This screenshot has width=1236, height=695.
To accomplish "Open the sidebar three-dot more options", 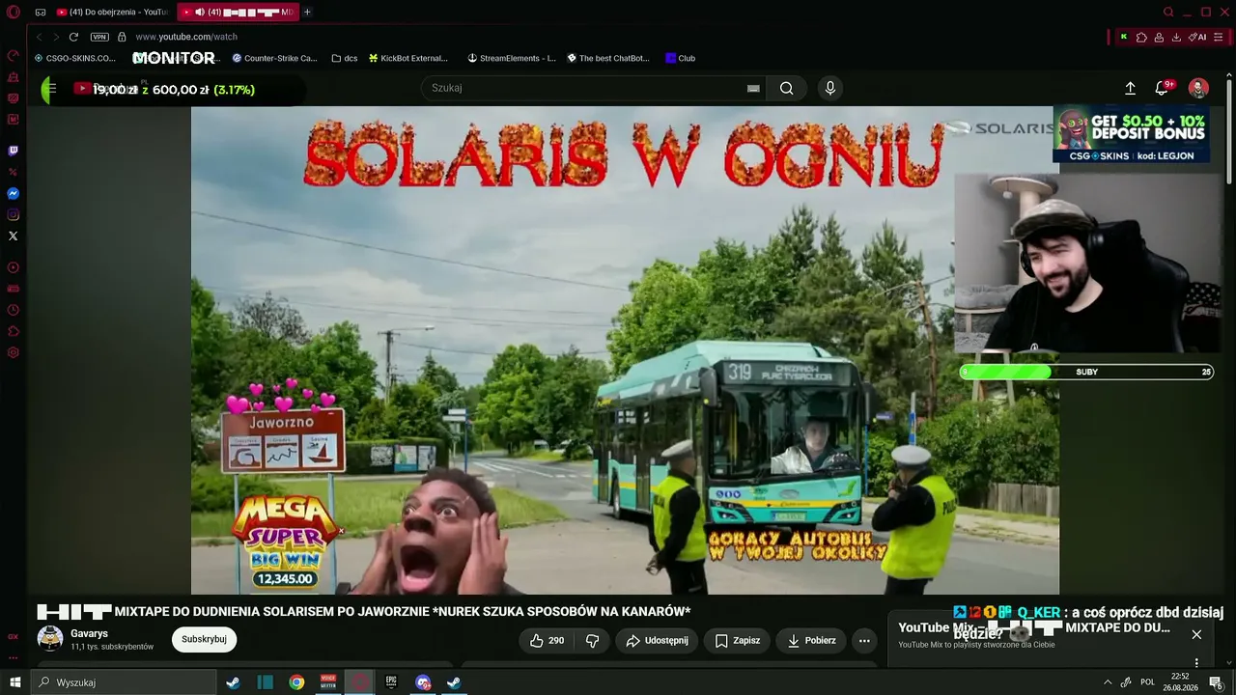I will click(x=14, y=658).
